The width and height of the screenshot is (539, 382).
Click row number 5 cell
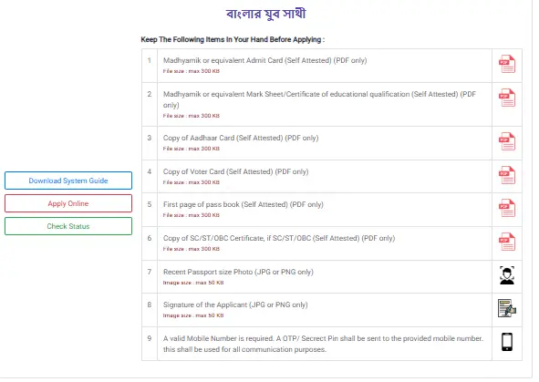[x=150, y=210]
